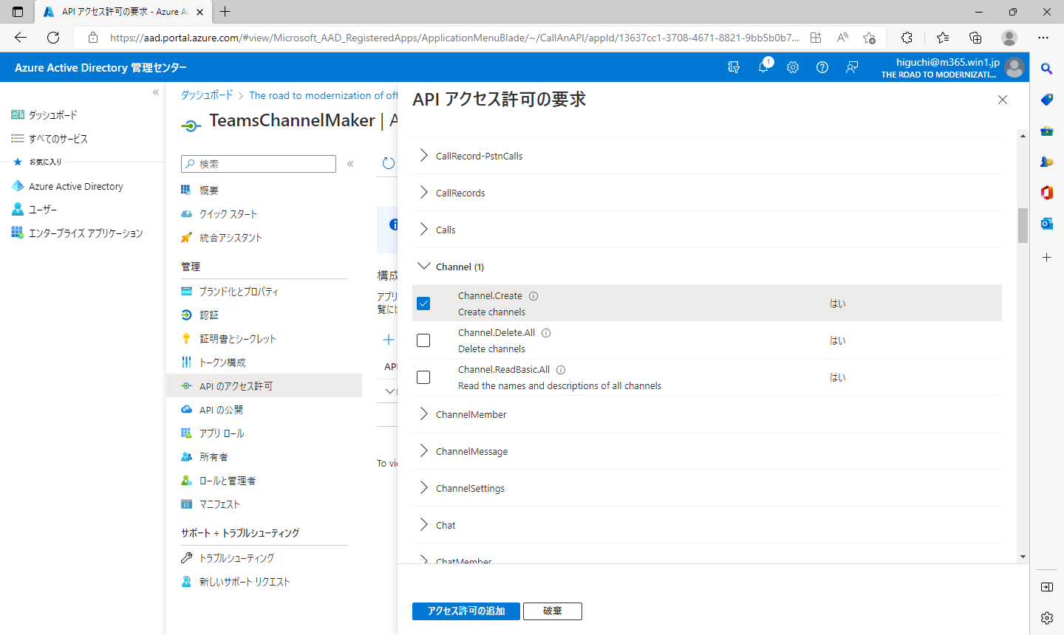
Task: Check the Channel.ReadBasic.All permission checkbox
Action: pos(423,377)
